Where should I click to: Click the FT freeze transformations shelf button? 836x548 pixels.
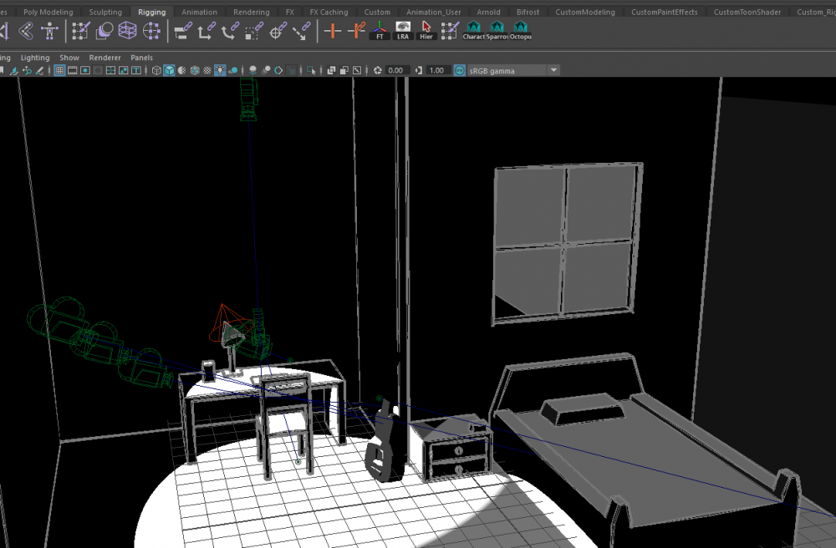[380, 31]
